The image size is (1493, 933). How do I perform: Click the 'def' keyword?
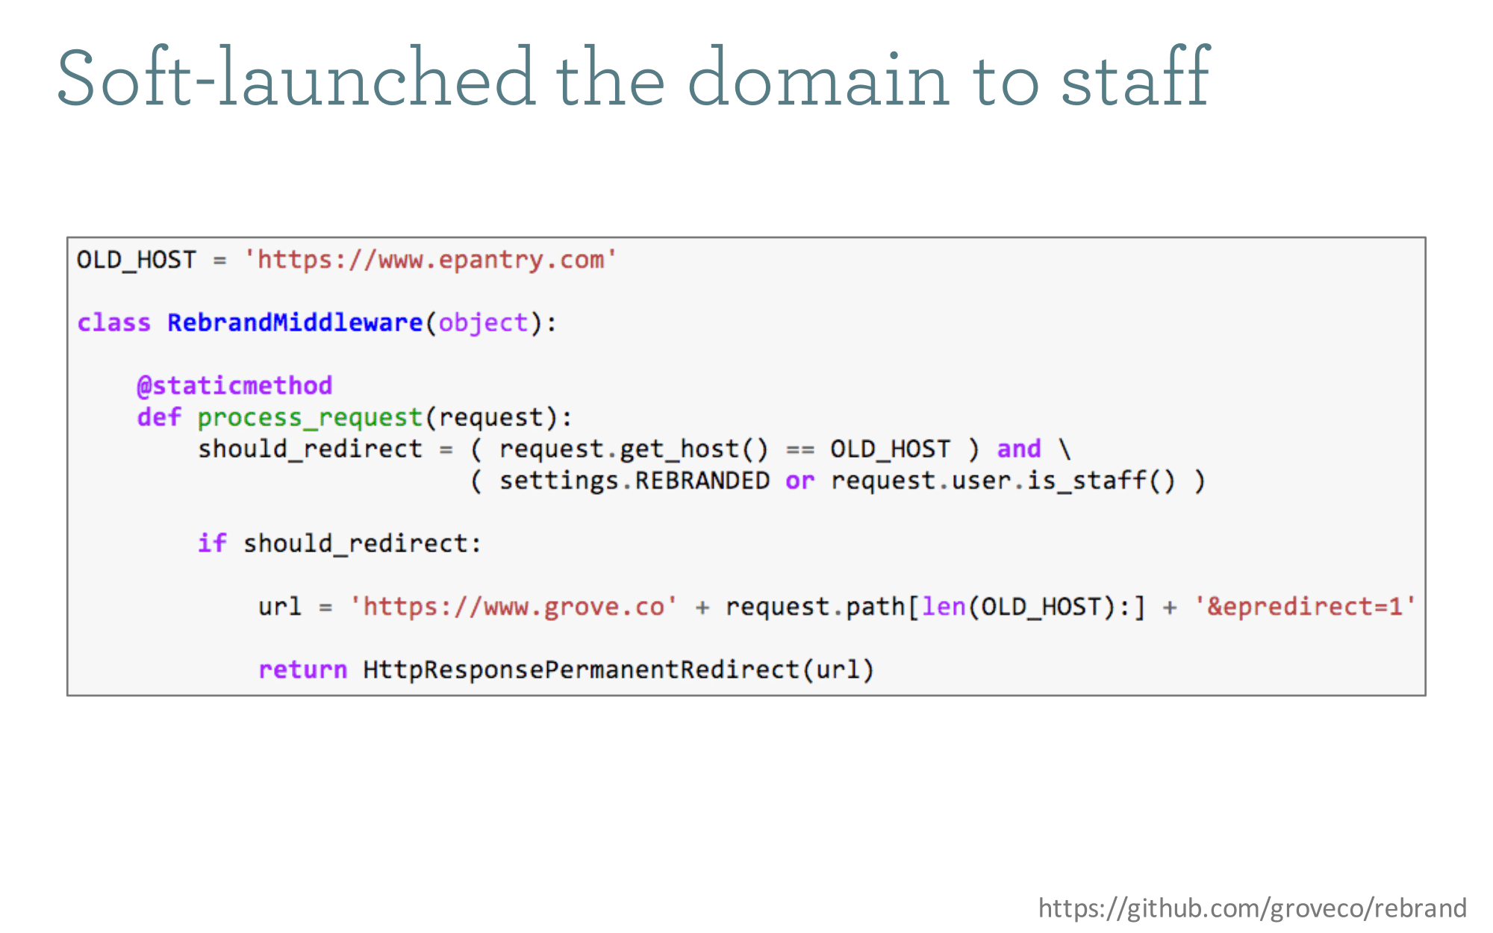[159, 417]
